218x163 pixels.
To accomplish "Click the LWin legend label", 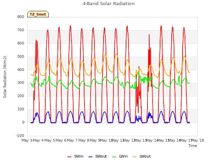I will pyautogui.click(x=123, y=156).
